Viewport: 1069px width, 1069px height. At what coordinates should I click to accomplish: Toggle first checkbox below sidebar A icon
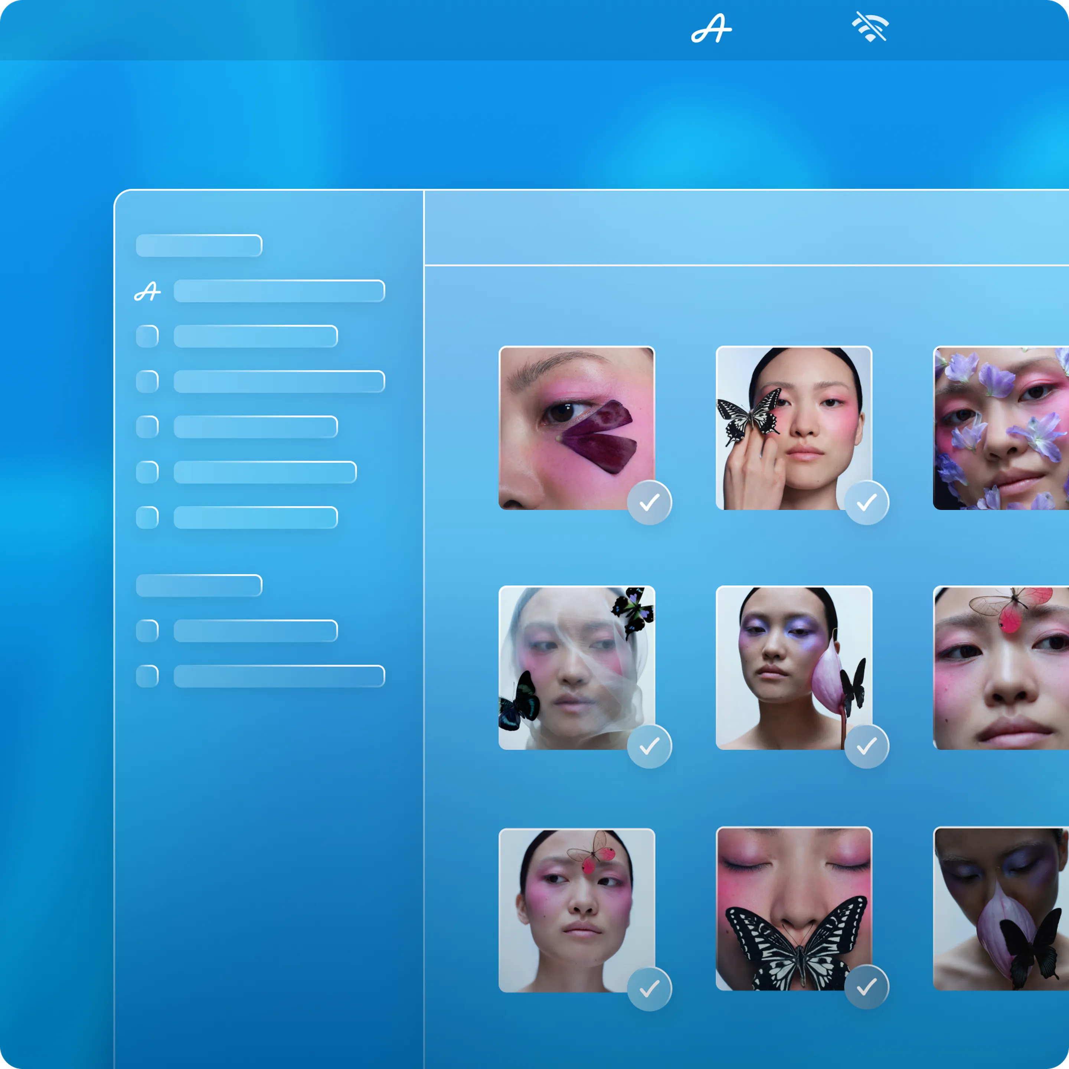[147, 336]
